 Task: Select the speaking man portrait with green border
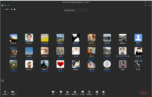29,38
